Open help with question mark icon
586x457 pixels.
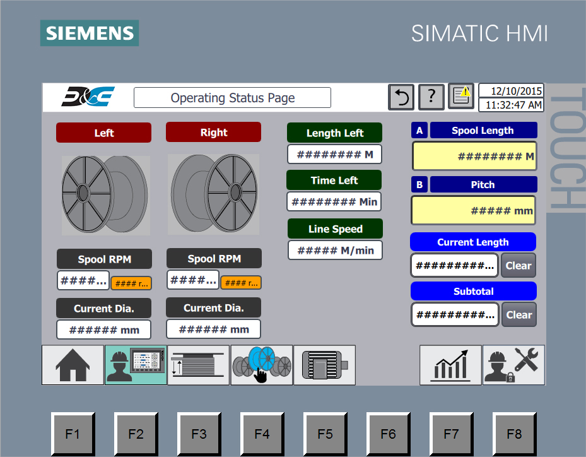pos(431,97)
